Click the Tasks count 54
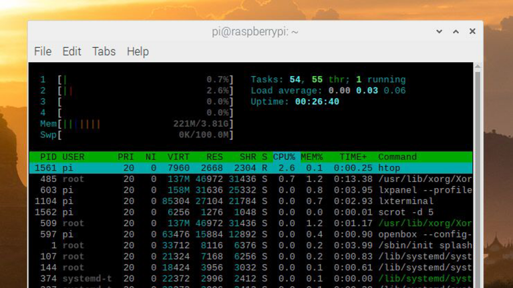Image resolution: width=513 pixels, height=288 pixels. click(x=295, y=80)
